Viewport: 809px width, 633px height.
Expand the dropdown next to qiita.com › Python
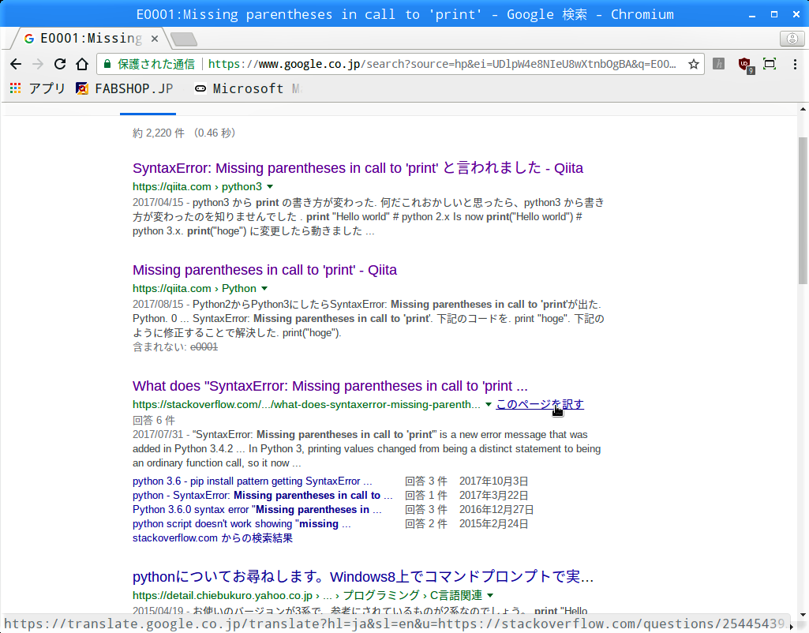[x=264, y=288]
